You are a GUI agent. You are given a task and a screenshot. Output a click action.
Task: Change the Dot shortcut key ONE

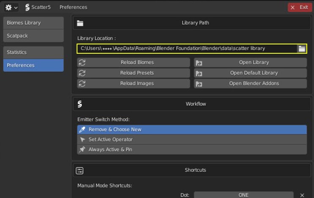243,195
